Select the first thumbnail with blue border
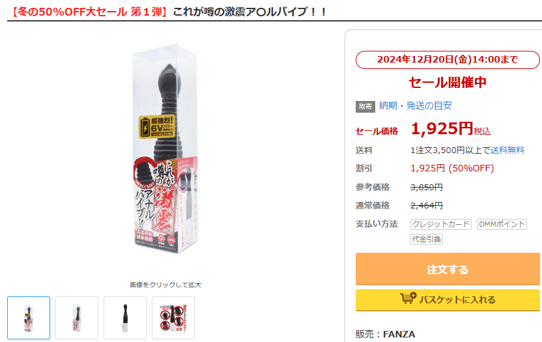The width and height of the screenshot is (542, 342). point(29,318)
